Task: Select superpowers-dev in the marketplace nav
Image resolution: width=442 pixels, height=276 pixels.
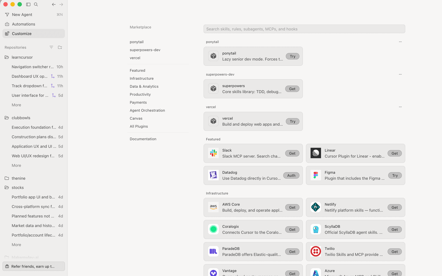Action: pyautogui.click(x=145, y=50)
